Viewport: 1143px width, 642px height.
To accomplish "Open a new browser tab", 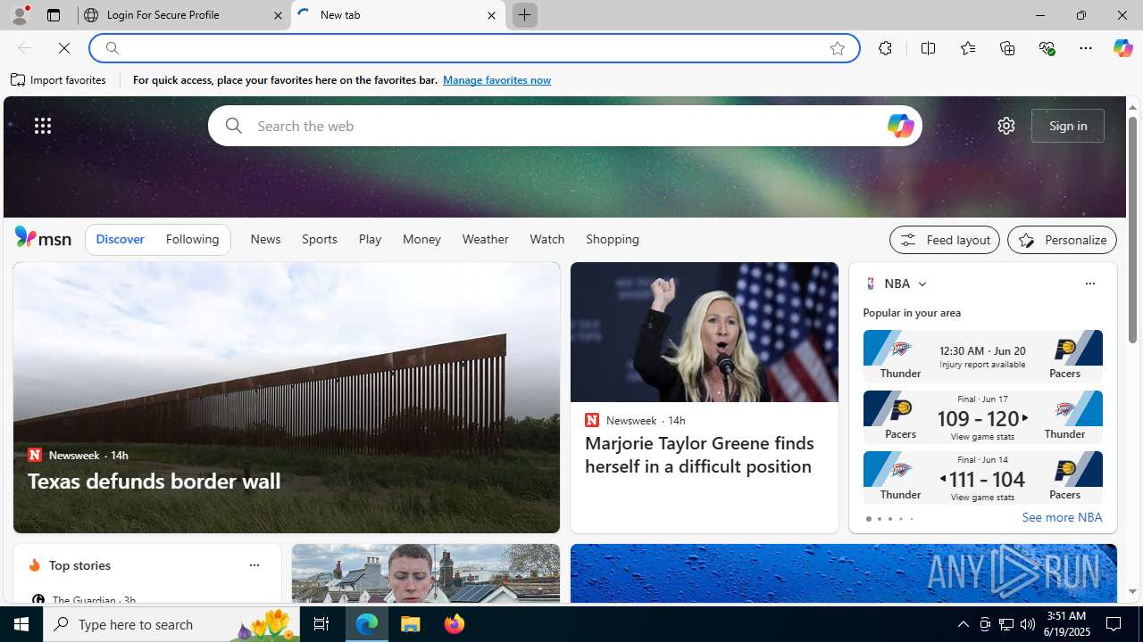I will click(524, 15).
